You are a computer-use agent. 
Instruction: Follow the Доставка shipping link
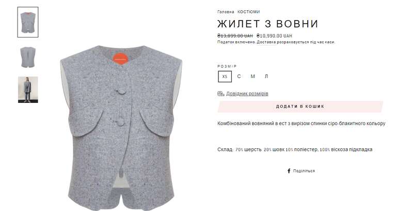pos(266,42)
